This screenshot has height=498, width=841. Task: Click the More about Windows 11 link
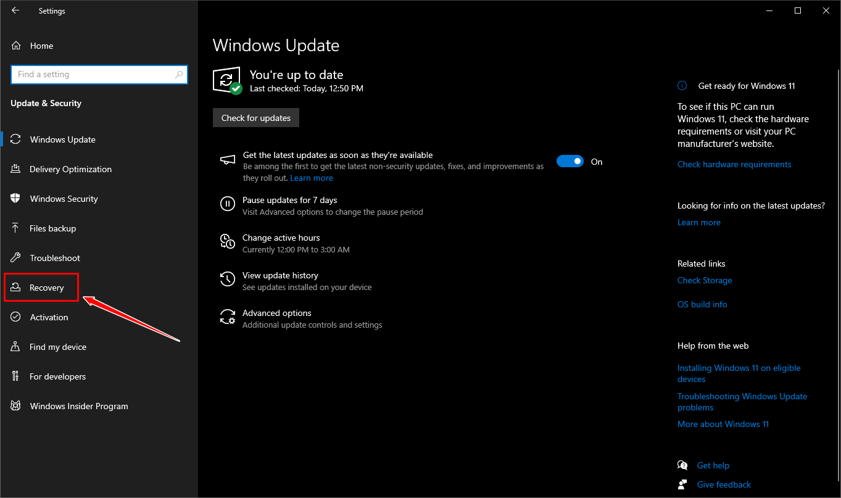(723, 424)
